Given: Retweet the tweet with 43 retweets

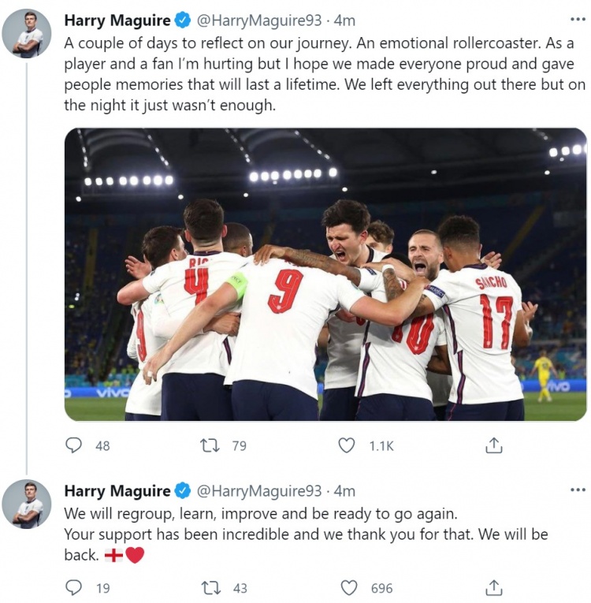Looking at the screenshot, I should [210, 587].
